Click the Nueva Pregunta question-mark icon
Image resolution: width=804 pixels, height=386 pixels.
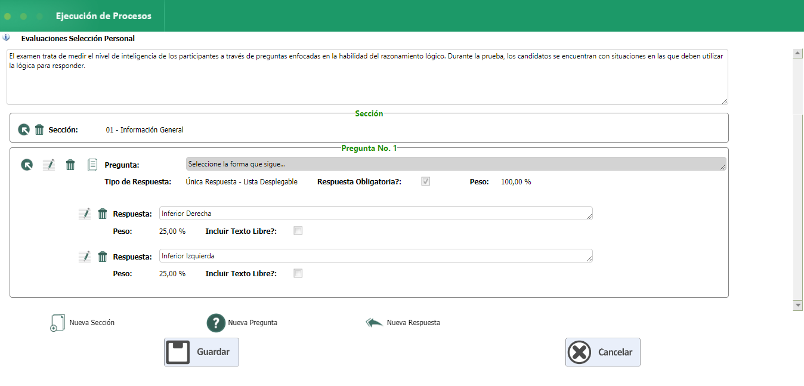[x=215, y=323]
